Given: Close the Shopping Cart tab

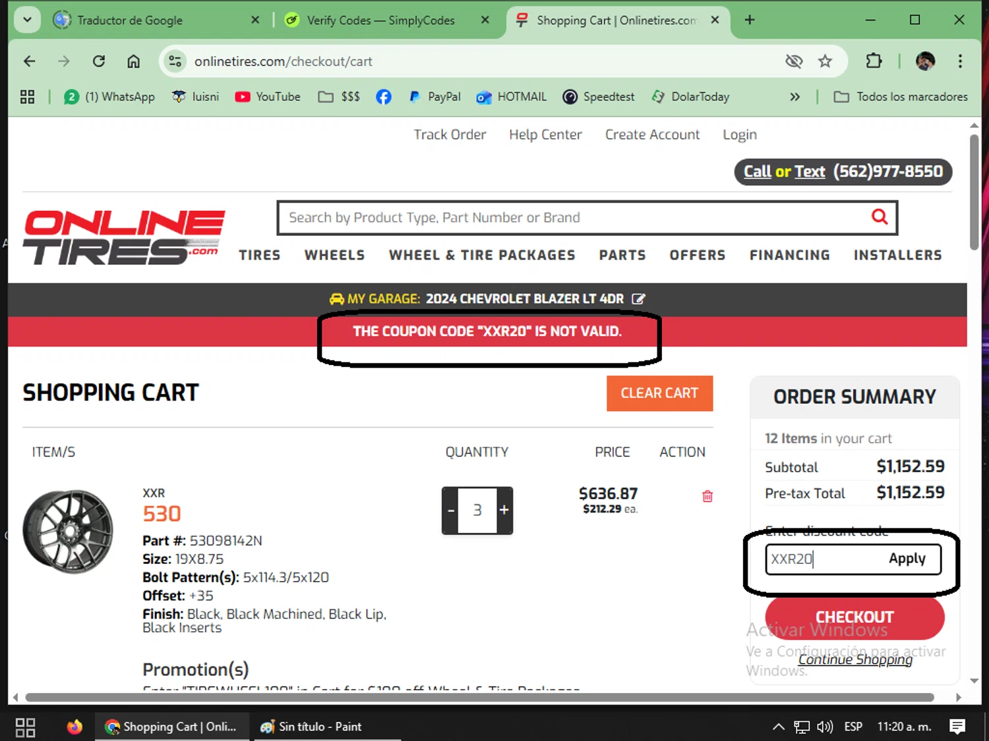Looking at the screenshot, I should [x=715, y=20].
